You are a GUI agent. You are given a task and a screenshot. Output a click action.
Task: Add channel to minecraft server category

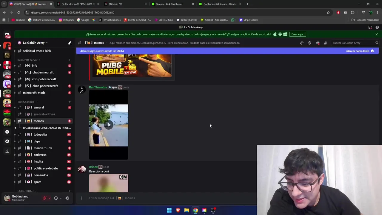pos(70,60)
